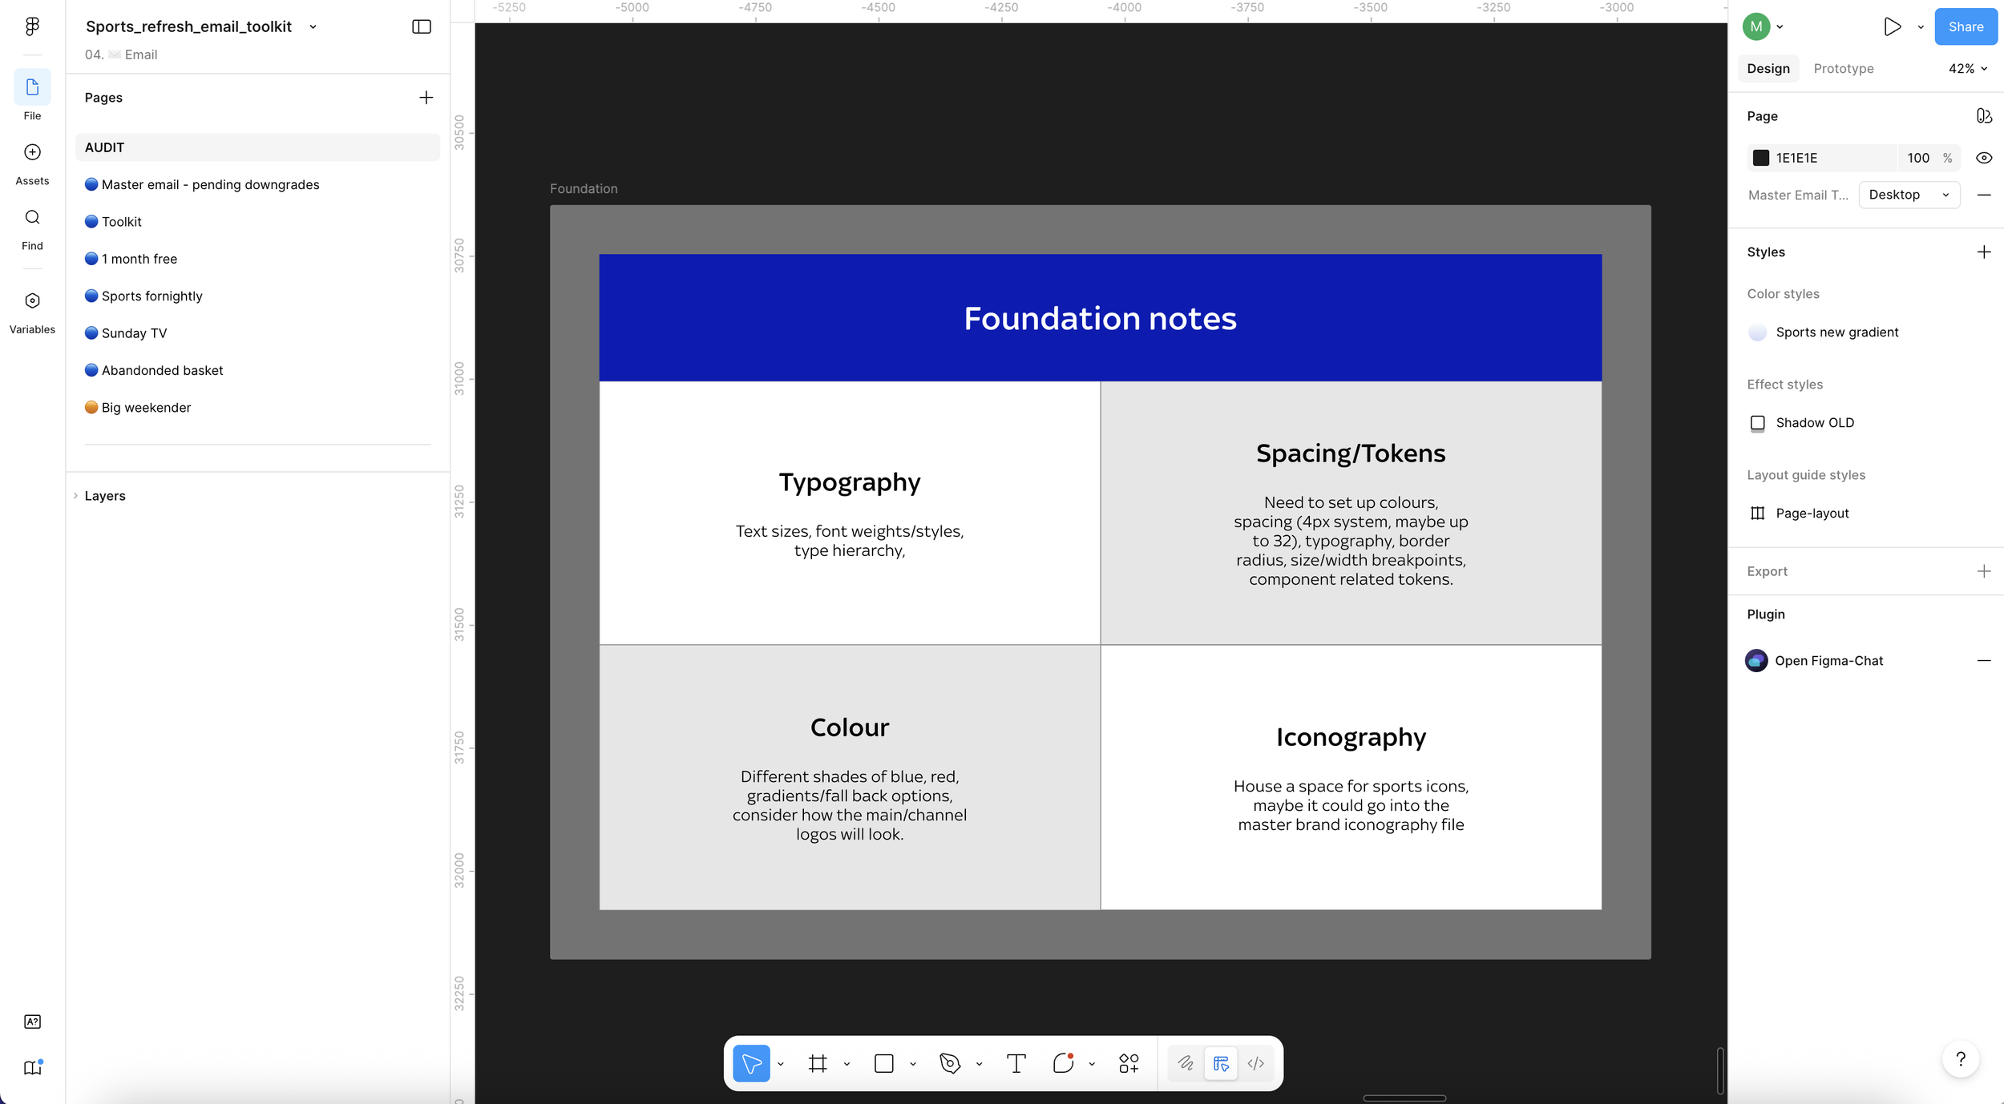Toggle page background color visibility eye
The image size is (2004, 1104).
[x=1983, y=158]
